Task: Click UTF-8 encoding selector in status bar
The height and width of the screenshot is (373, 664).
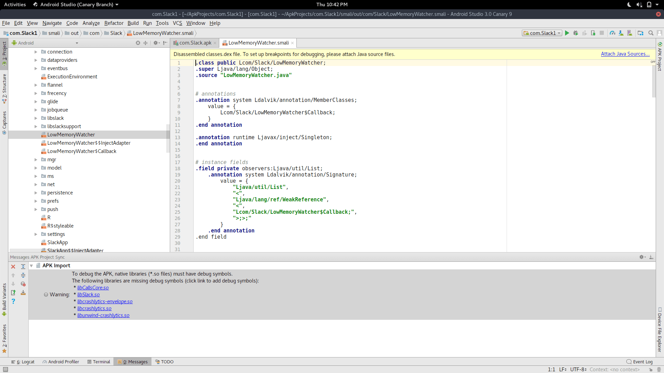Action: 578,369
